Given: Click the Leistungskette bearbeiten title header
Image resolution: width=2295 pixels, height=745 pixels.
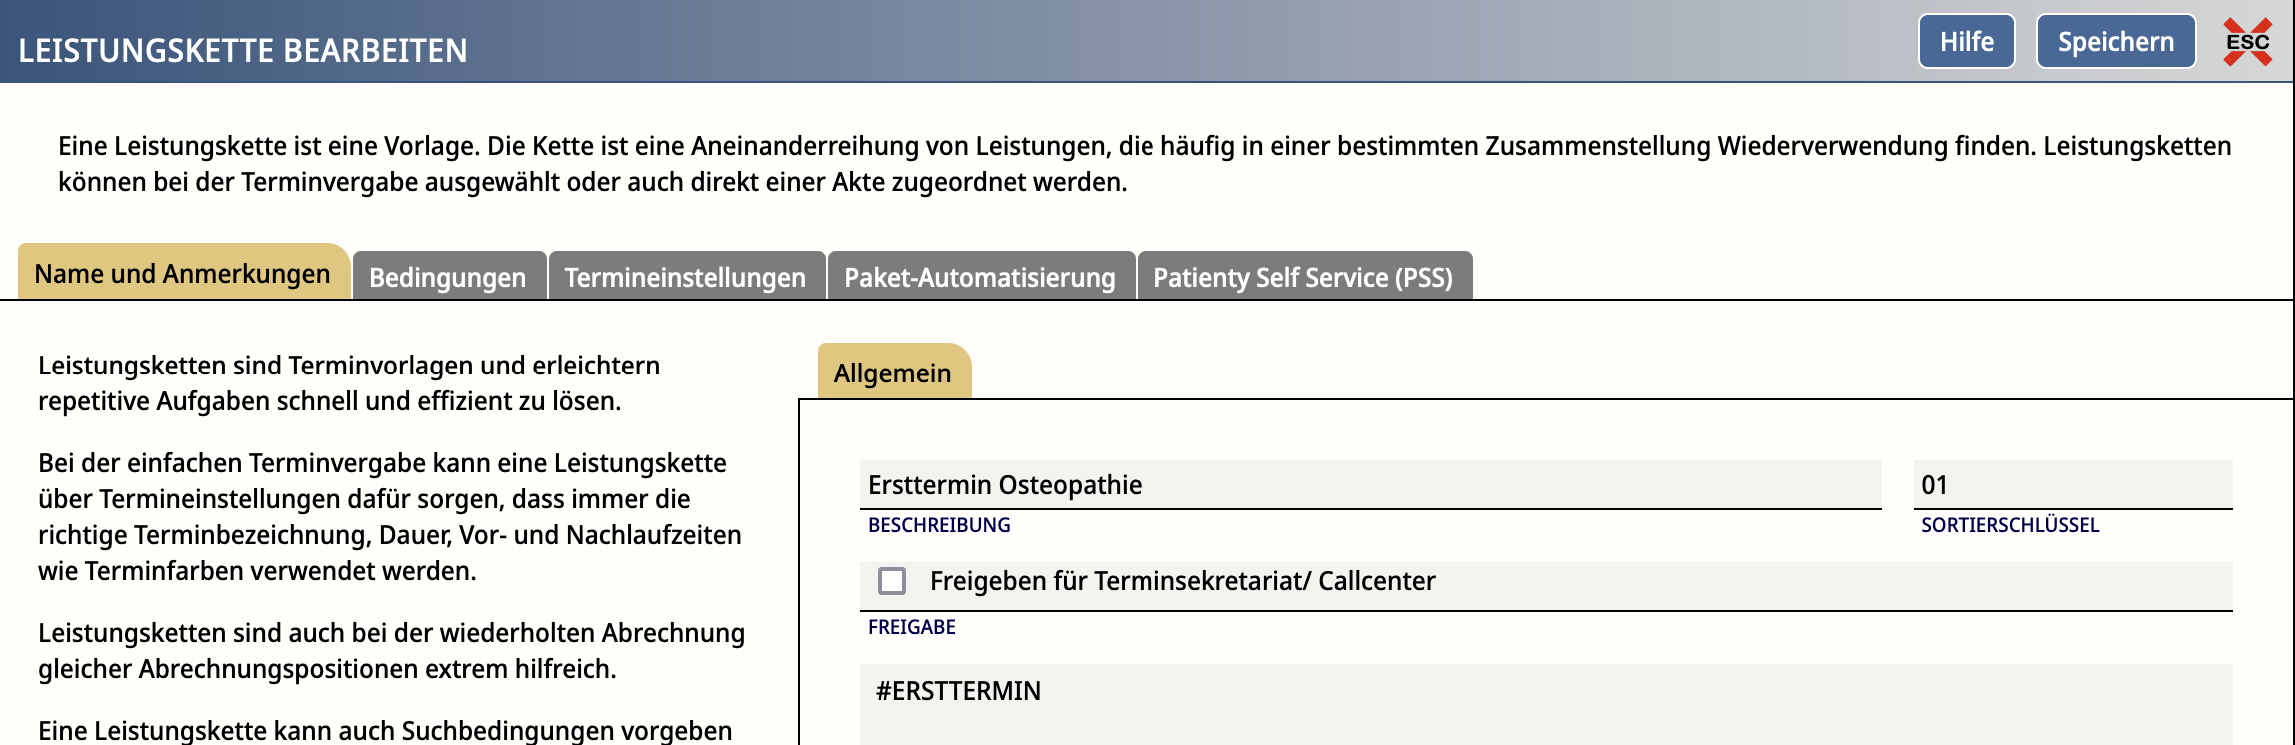Looking at the screenshot, I should (243, 50).
